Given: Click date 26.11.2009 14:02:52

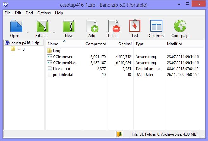Looking at the screenshot, I should (x=183, y=75).
